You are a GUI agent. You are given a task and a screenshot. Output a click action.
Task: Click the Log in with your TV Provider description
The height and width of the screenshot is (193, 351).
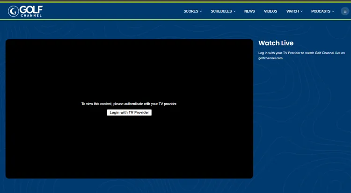(x=301, y=56)
